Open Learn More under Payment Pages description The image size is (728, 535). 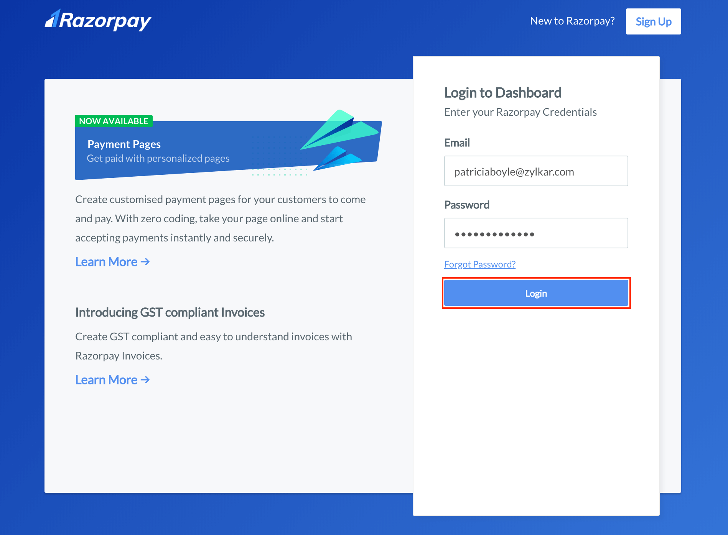pyautogui.click(x=107, y=262)
